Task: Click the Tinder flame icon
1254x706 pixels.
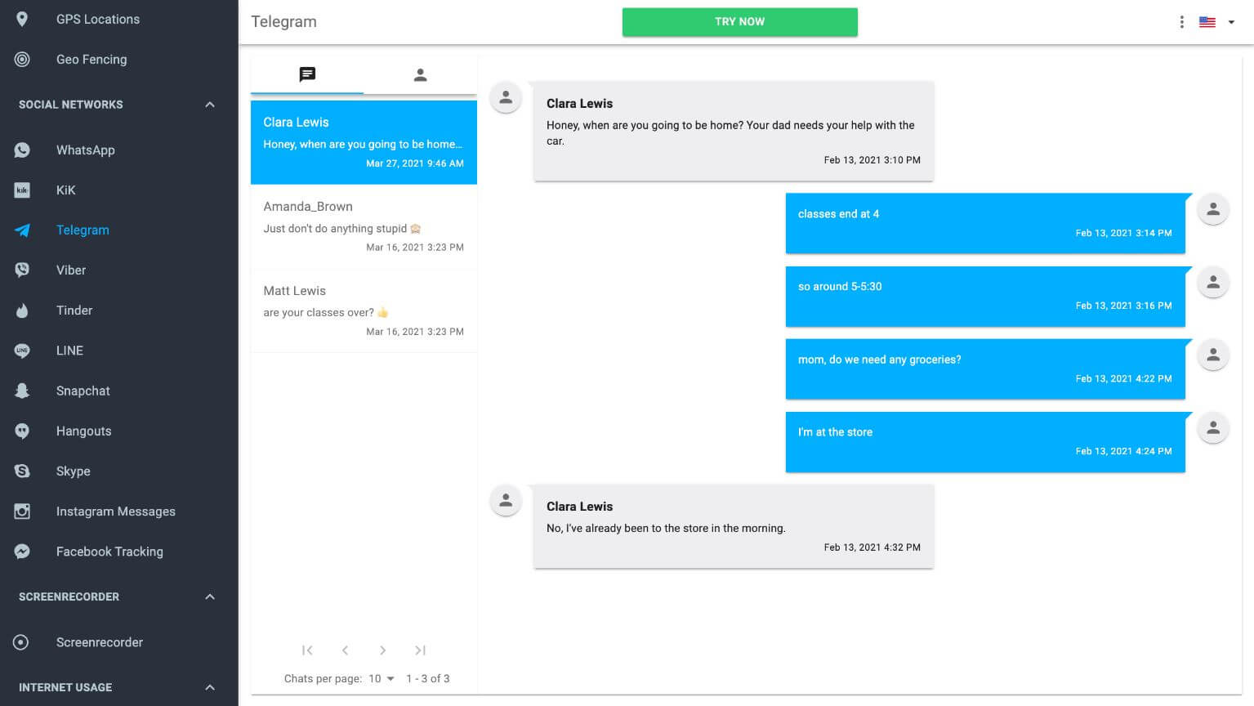Action: (x=22, y=311)
